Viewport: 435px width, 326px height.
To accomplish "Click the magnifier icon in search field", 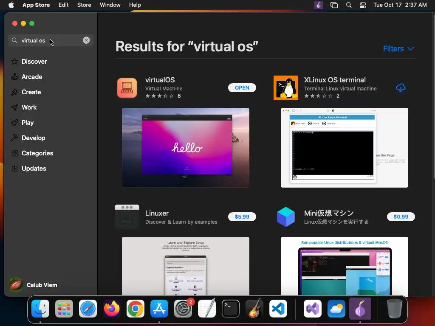I will (x=14, y=40).
